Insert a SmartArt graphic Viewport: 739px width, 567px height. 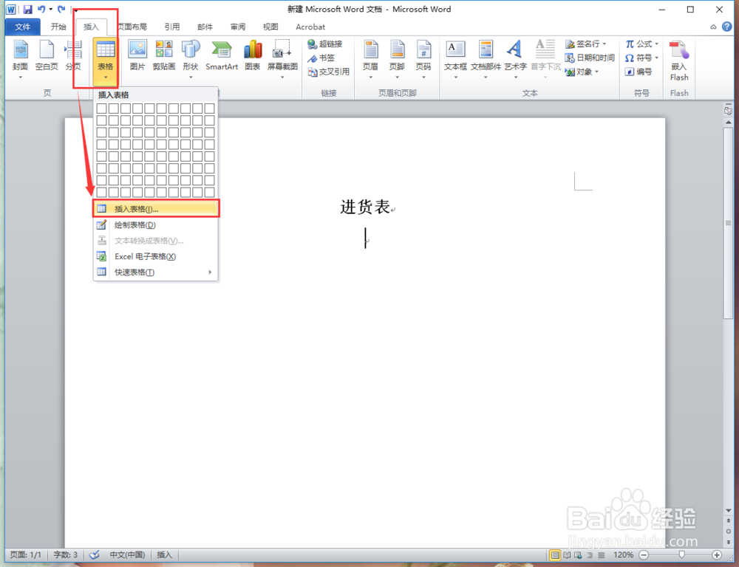point(221,55)
